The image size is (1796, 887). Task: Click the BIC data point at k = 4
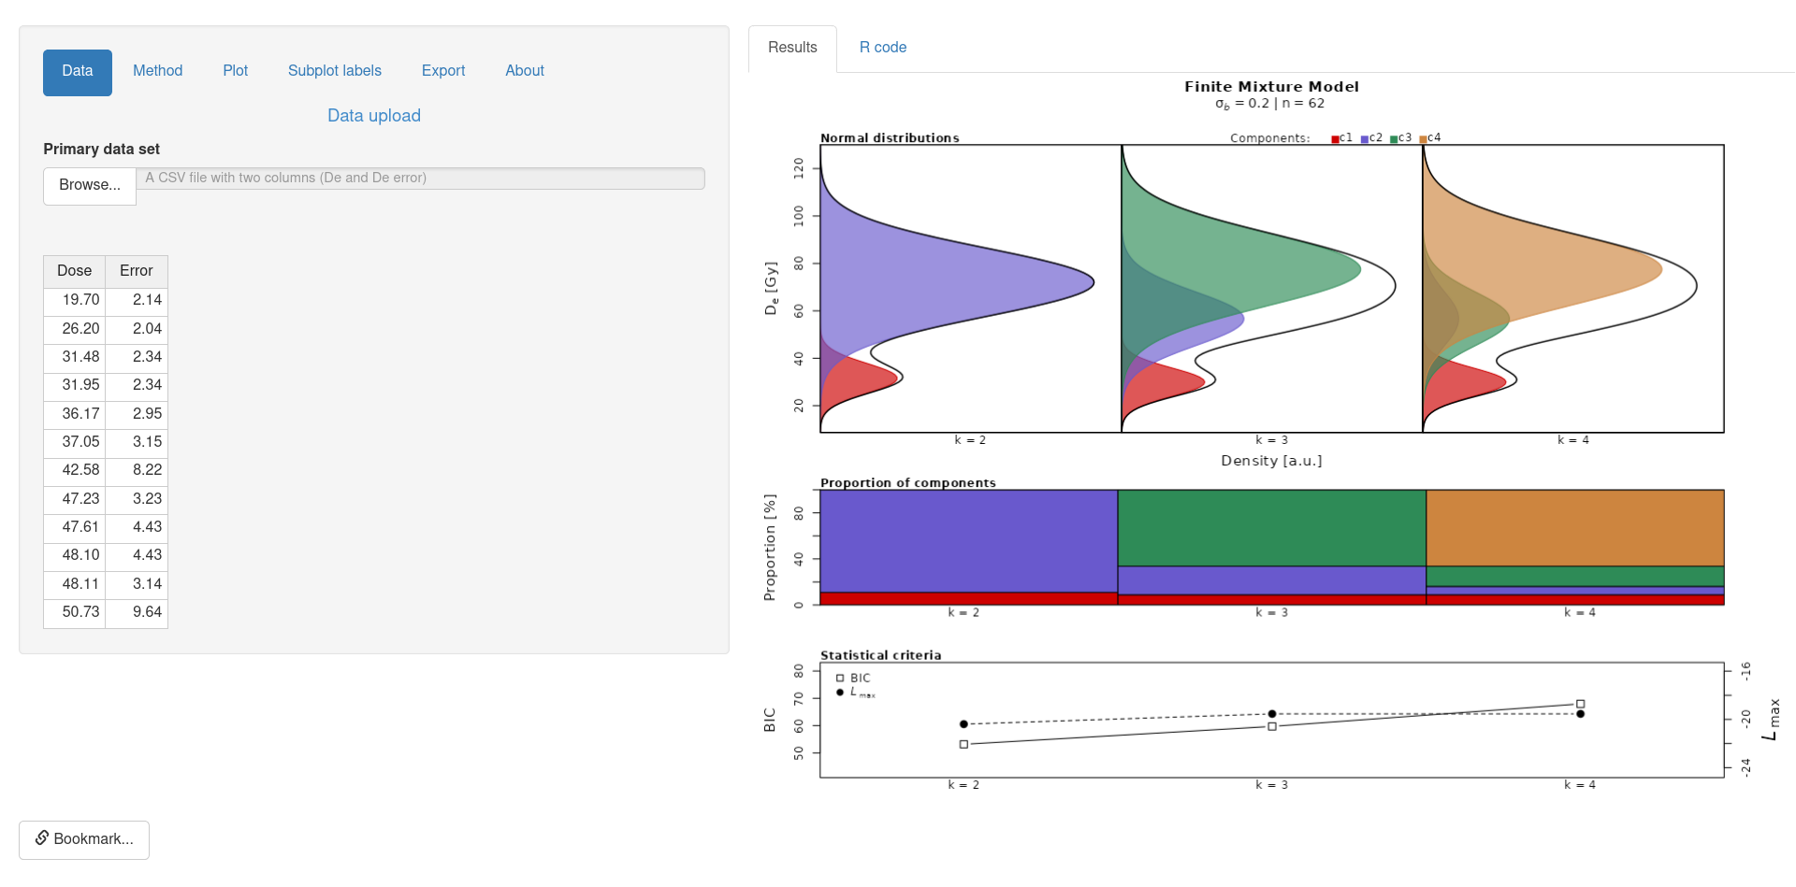pyautogui.click(x=1580, y=705)
